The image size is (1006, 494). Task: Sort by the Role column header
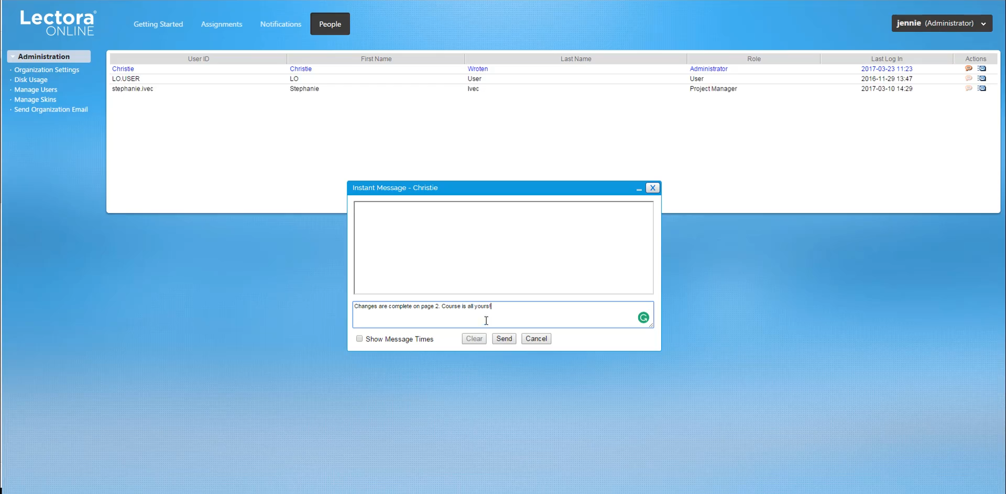pos(754,59)
